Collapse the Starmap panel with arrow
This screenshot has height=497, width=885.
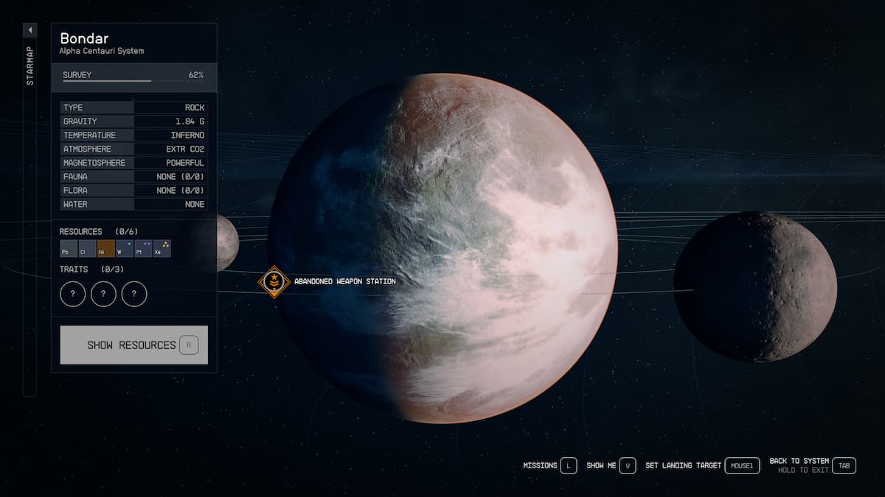pyautogui.click(x=29, y=30)
